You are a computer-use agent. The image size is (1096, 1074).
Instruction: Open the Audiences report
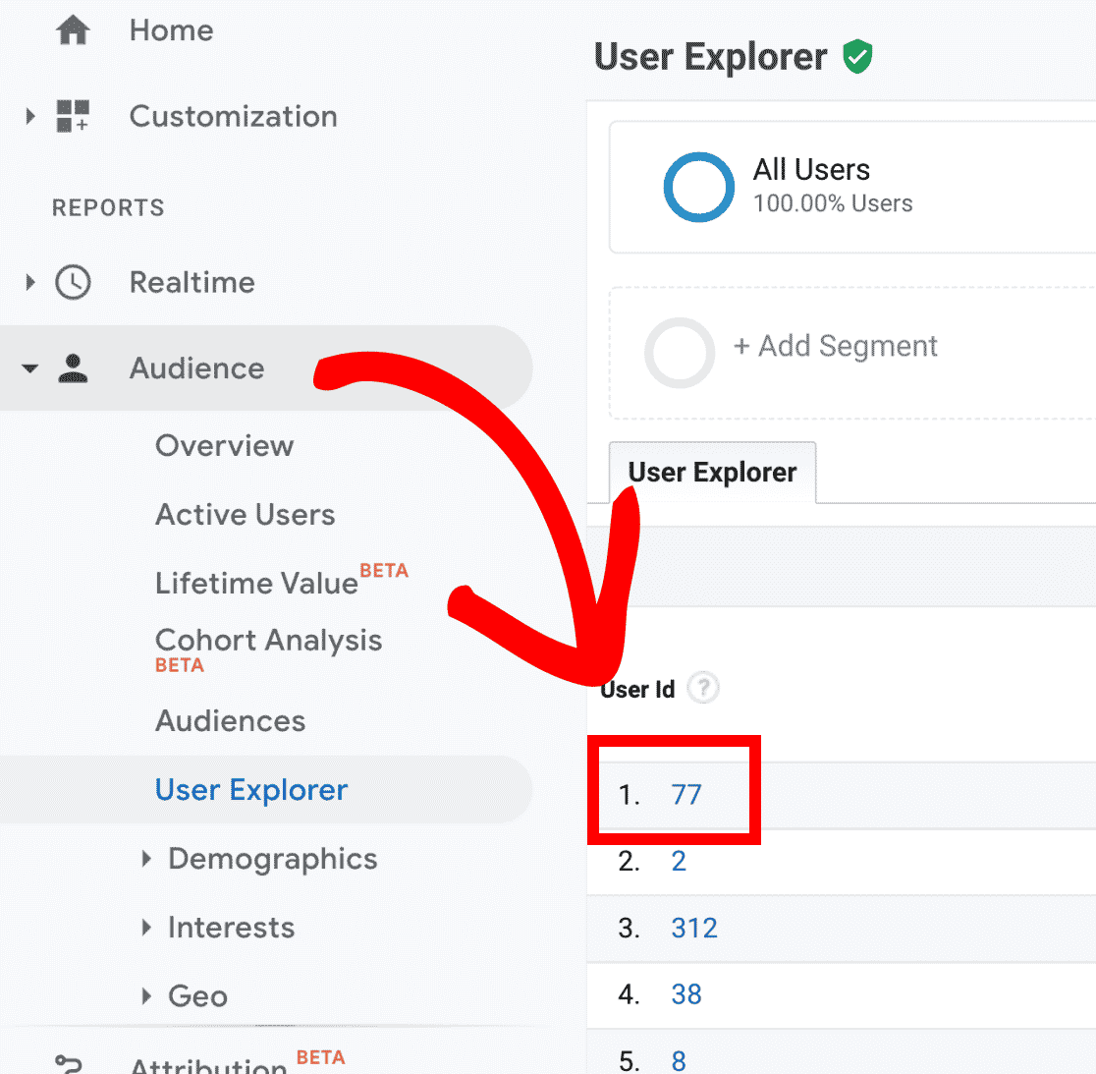tap(231, 721)
